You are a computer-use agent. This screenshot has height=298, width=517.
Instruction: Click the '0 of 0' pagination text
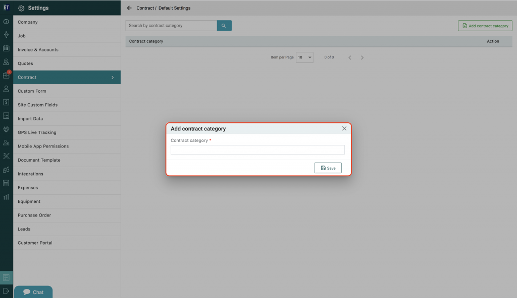[329, 57]
